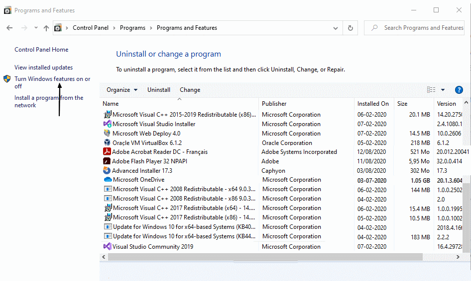Viewport: 471px width, 281px height.
Task: Click the horizontal scrollbar right arrow
Action: (458, 257)
